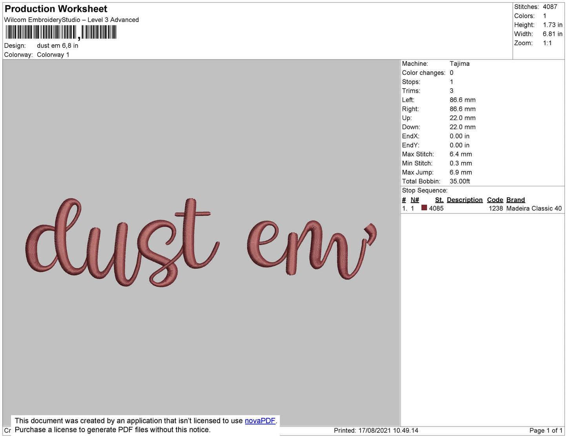
Task: Click the Max Stitch value "6.4 mm"
Action: click(461, 154)
